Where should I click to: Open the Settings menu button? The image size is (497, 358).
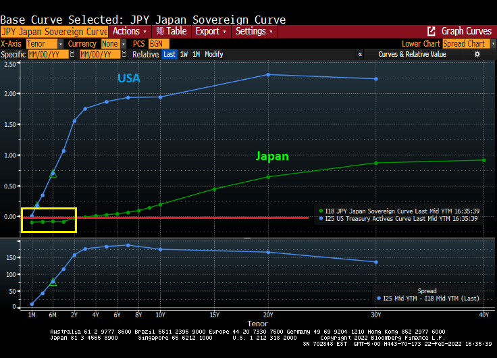[254, 32]
